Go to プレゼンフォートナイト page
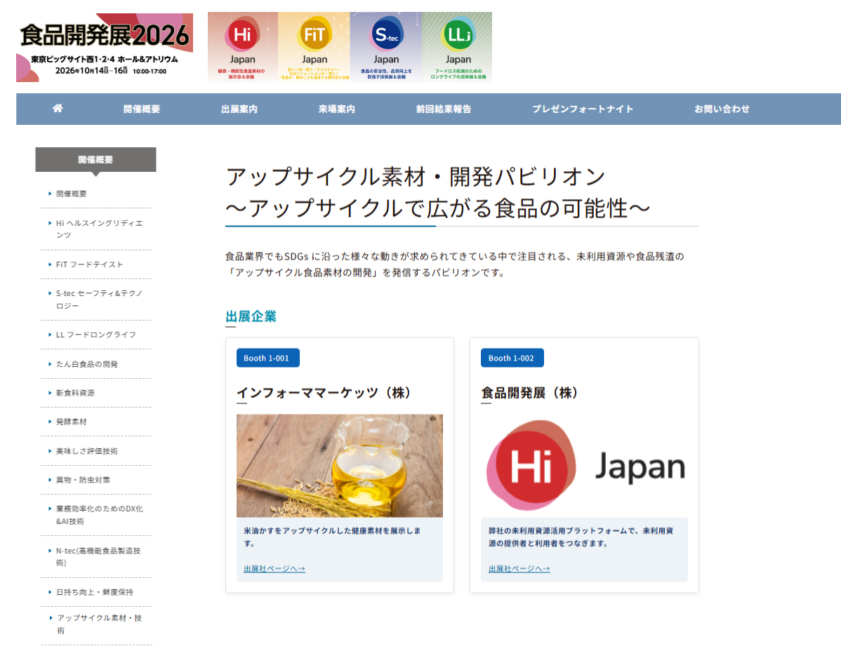841x658 pixels. pos(583,109)
